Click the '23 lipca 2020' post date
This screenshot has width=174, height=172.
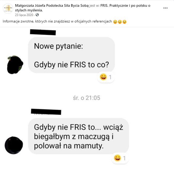pyautogui.click(x=24, y=15)
